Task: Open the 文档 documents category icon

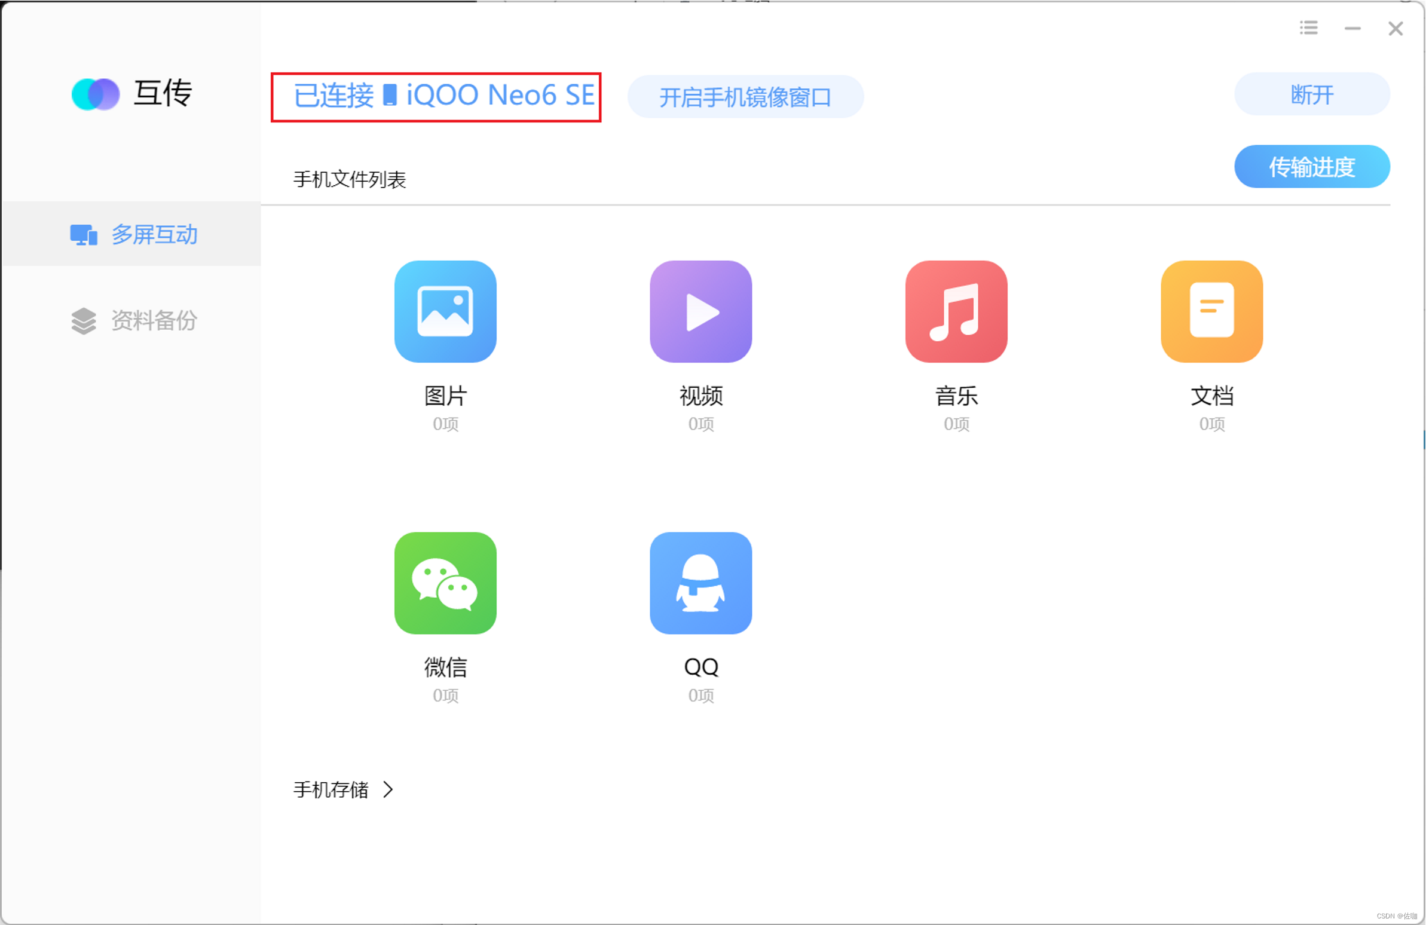Action: pos(1212,311)
